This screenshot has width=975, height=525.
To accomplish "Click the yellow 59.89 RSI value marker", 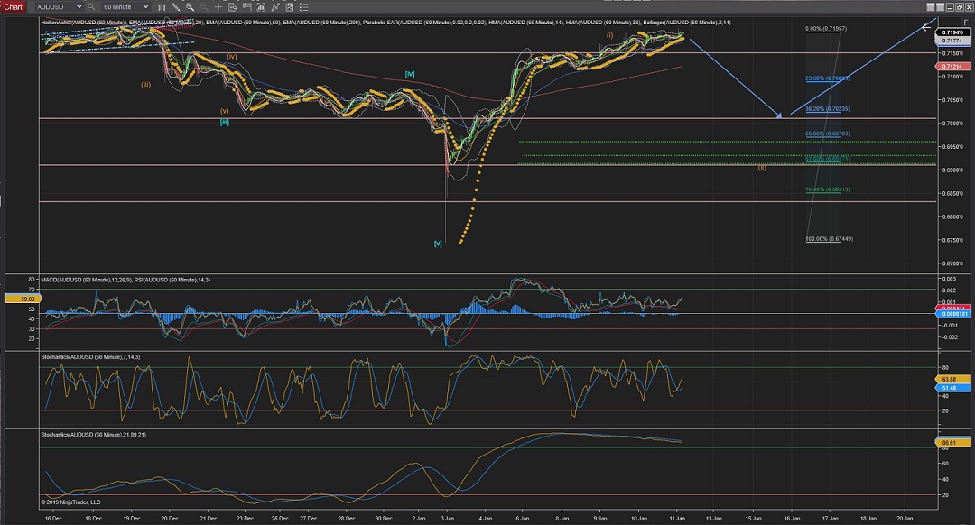I will click(x=23, y=299).
